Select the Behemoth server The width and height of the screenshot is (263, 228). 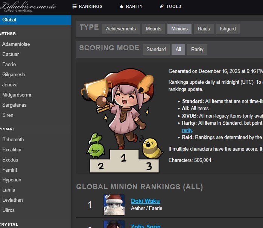coord(13,139)
